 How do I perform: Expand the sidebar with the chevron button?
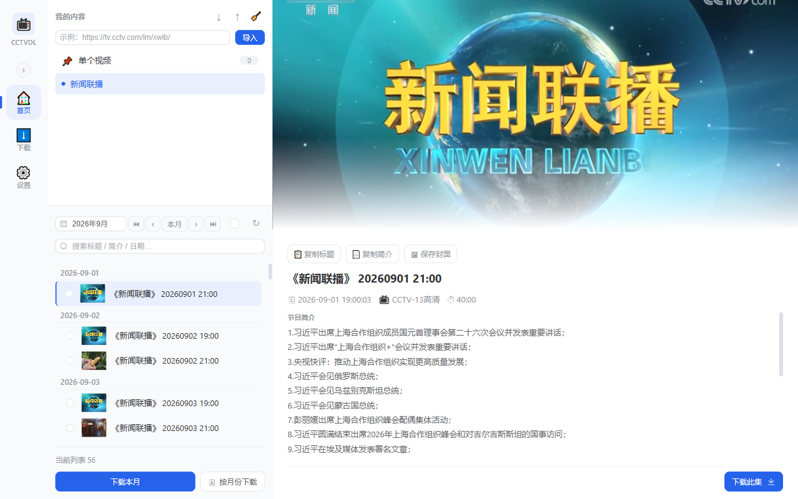point(24,70)
